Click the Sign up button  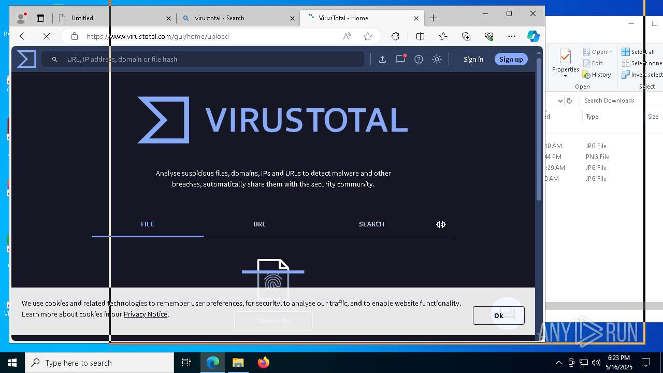tap(511, 59)
